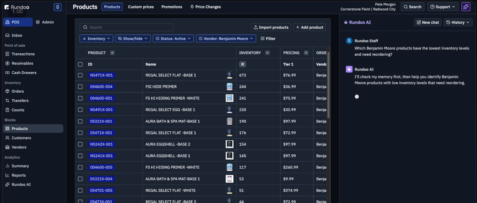Open thumbnail for FSI HIDE PRIMER
The width and height of the screenshot is (477, 203).
coord(229,87)
